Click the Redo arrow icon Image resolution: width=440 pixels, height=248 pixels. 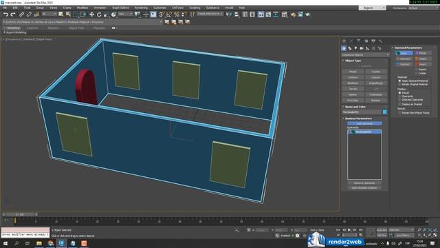pyautogui.click(x=13, y=14)
